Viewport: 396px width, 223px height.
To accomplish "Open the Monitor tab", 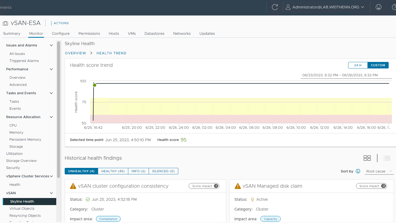I will (x=36, y=33).
